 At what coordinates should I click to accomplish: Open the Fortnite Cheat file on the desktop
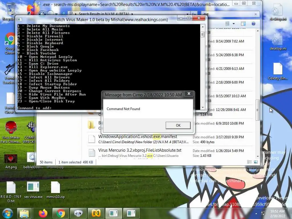(x=10, y=103)
